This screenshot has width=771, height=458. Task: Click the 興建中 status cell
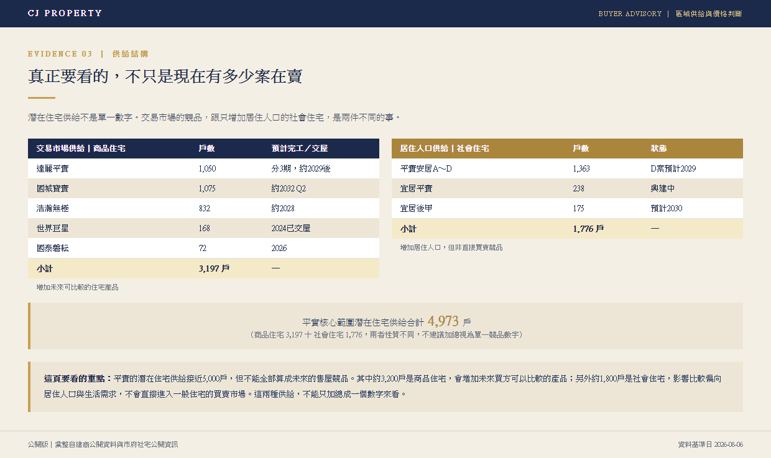(x=663, y=188)
